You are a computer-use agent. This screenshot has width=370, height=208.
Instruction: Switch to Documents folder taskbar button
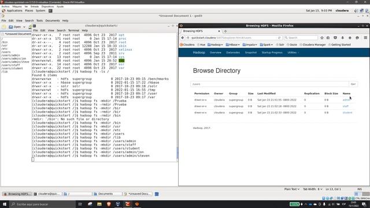108,194
